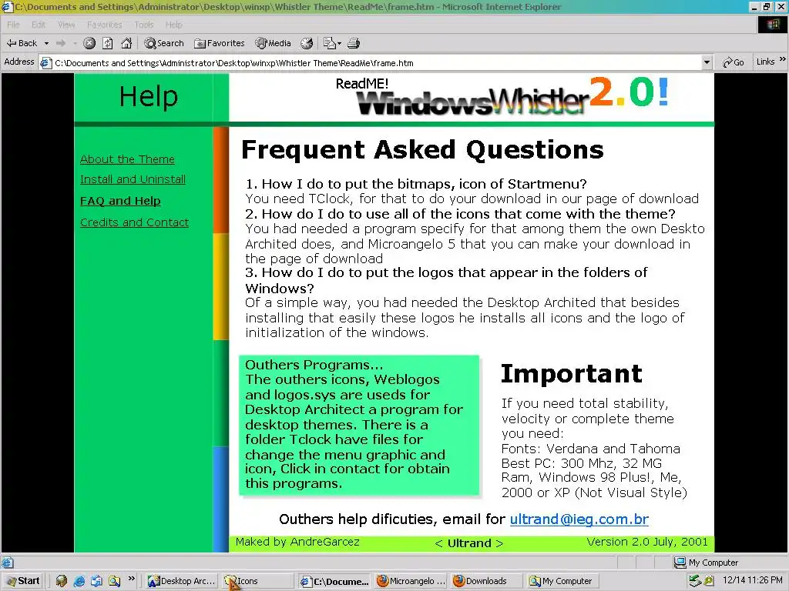The height and width of the screenshot is (591, 789).
Task: Open the Media pane
Action: point(274,43)
